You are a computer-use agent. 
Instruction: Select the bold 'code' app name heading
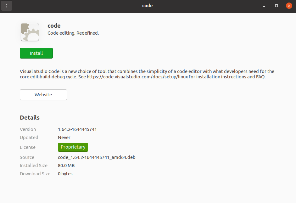(54, 26)
